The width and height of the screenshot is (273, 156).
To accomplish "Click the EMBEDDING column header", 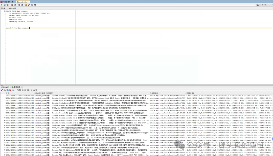I will [229, 93].
